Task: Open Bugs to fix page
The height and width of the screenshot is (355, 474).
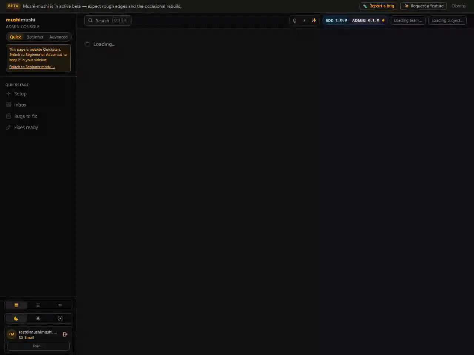Action: coord(39,116)
